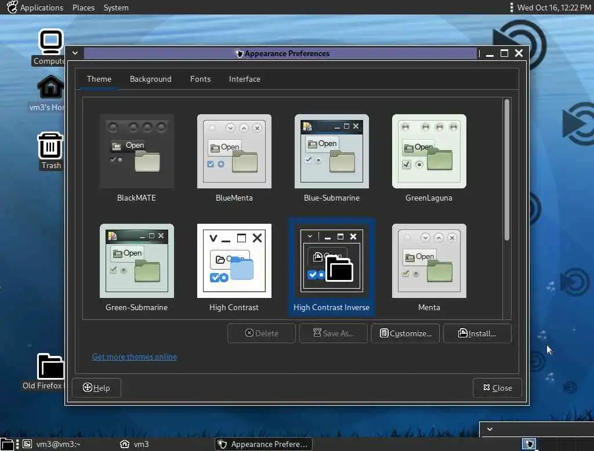Click the date and time clock
594x451 pixels.
pyautogui.click(x=554, y=8)
